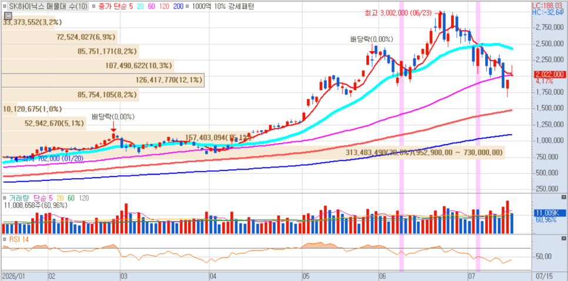Click the volume profile bar 107,490,622(10,3%)
Image resolution: width=568 pixels, height=281 pixels.
[88, 66]
